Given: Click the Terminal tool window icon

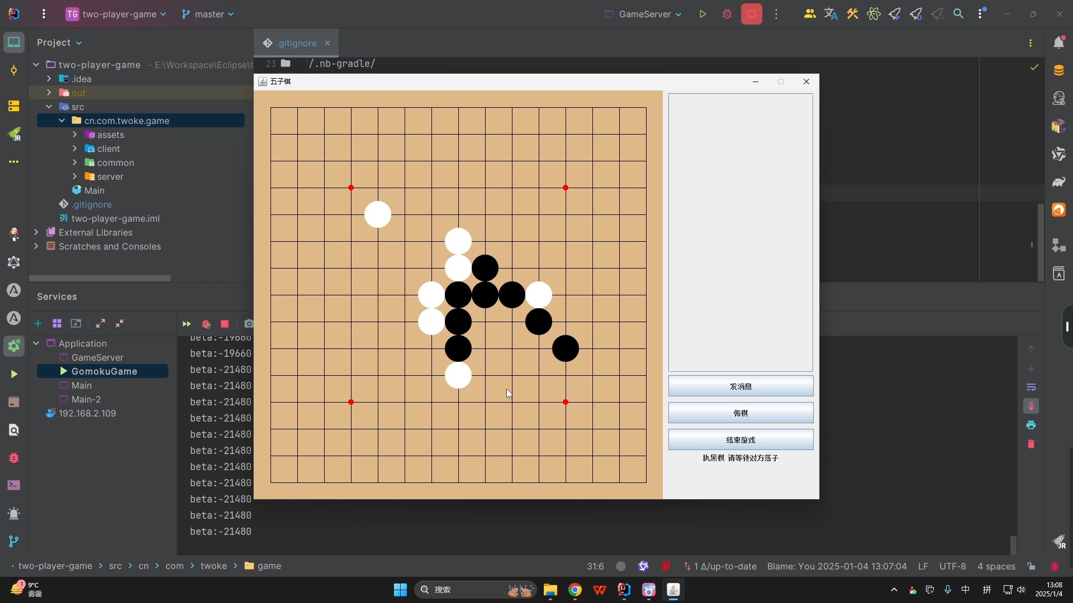Looking at the screenshot, I should pos(14,485).
